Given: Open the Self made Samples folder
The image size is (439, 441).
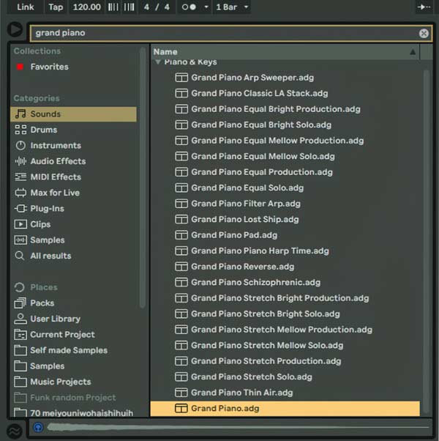Looking at the screenshot, I should (73, 350).
